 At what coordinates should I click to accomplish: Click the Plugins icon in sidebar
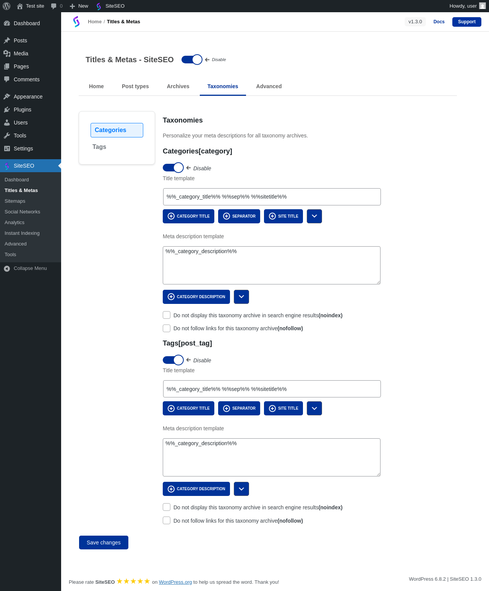point(7,110)
